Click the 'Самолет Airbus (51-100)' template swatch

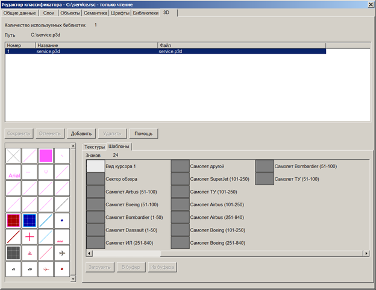95,192
